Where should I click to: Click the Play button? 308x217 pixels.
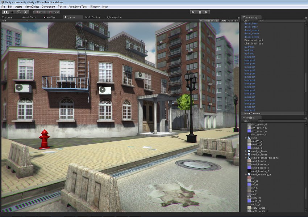tap(193, 12)
